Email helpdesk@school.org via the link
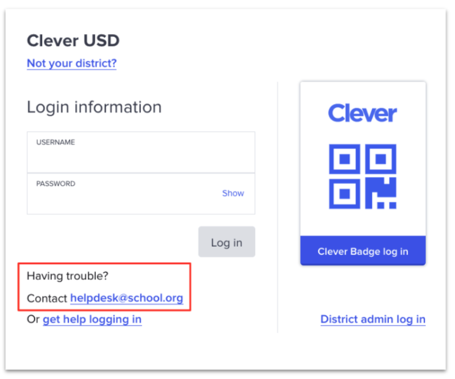This screenshot has height=379, width=455. click(x=127, y=298)
